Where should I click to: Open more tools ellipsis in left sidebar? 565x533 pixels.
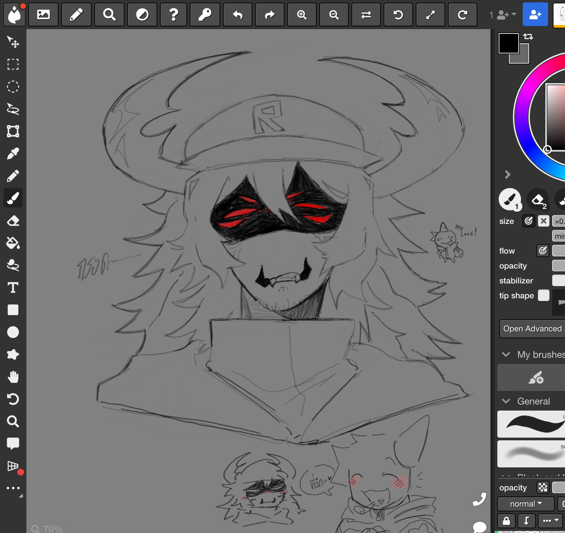pyautogui.click(x=13, y=488)
